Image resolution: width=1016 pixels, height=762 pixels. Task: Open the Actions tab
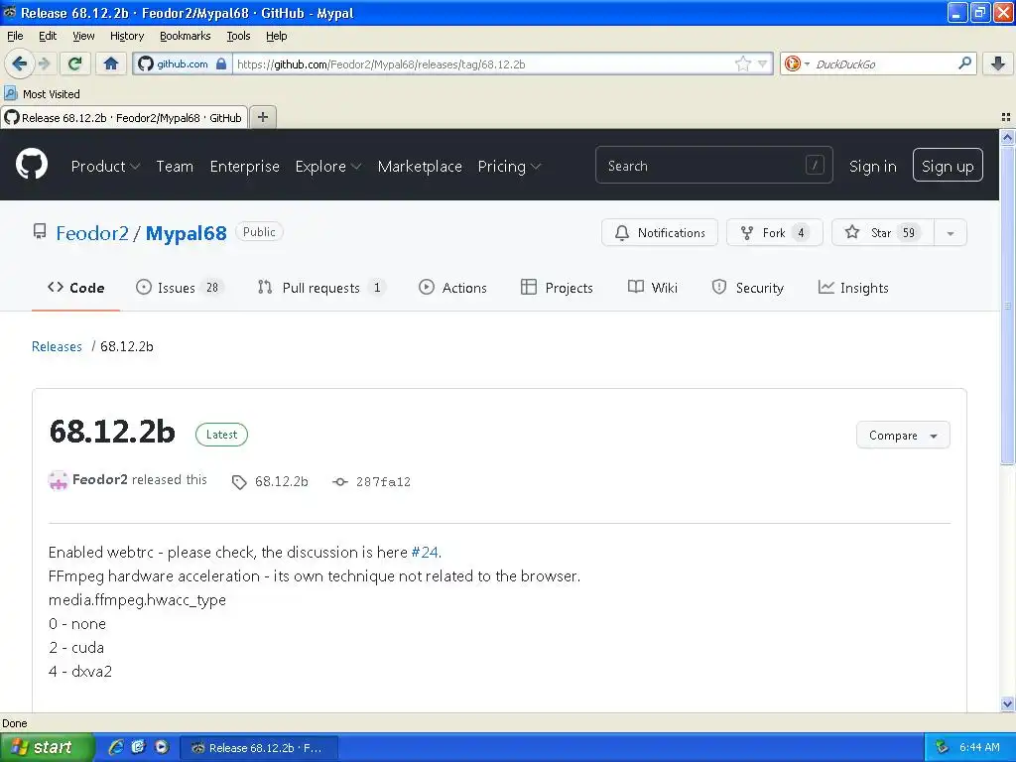[x=452, y=288]
